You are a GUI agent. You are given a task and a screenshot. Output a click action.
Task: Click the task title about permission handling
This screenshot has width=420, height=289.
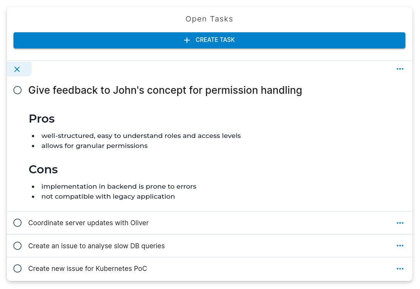165,90
